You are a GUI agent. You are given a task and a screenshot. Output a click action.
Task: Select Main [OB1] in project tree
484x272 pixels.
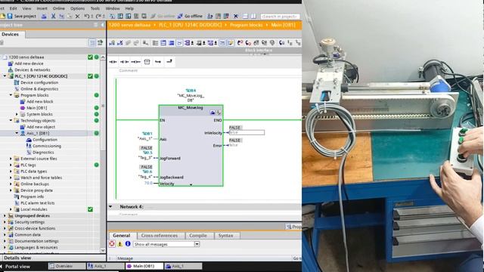click(x=37, y=108)
